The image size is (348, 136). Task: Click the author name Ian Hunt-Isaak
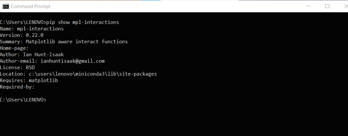click(43, 55)
